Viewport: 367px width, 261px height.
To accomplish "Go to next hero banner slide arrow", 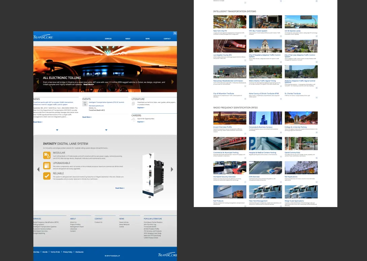I will 173,82.
